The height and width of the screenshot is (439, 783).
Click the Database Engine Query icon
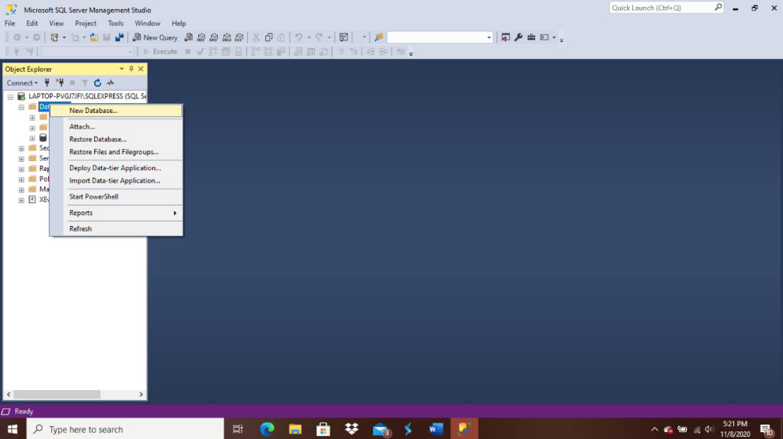coord(188,37)
